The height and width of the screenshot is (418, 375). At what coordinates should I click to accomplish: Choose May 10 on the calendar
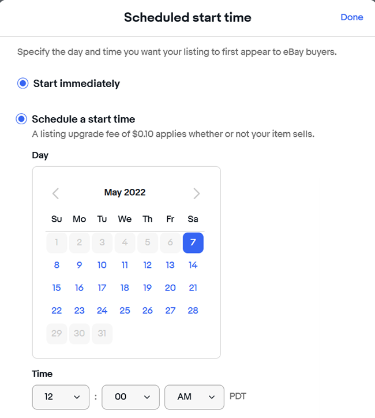pos(102,265)
